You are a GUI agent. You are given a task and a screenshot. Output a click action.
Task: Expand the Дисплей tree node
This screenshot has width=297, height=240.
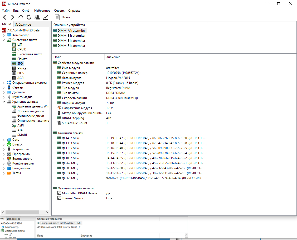pos(4,92)
